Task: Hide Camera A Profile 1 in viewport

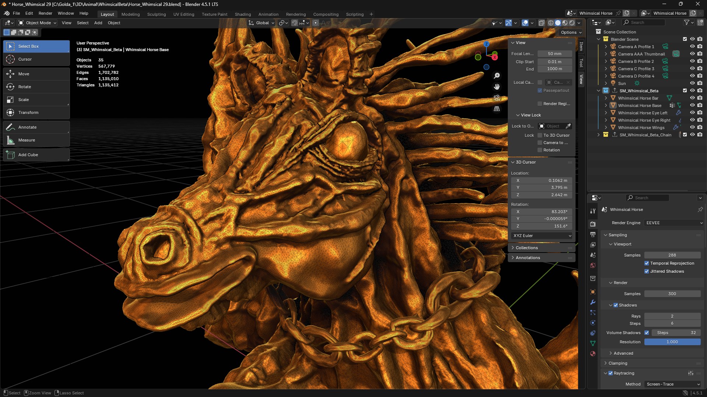Action: pos(692,47)
